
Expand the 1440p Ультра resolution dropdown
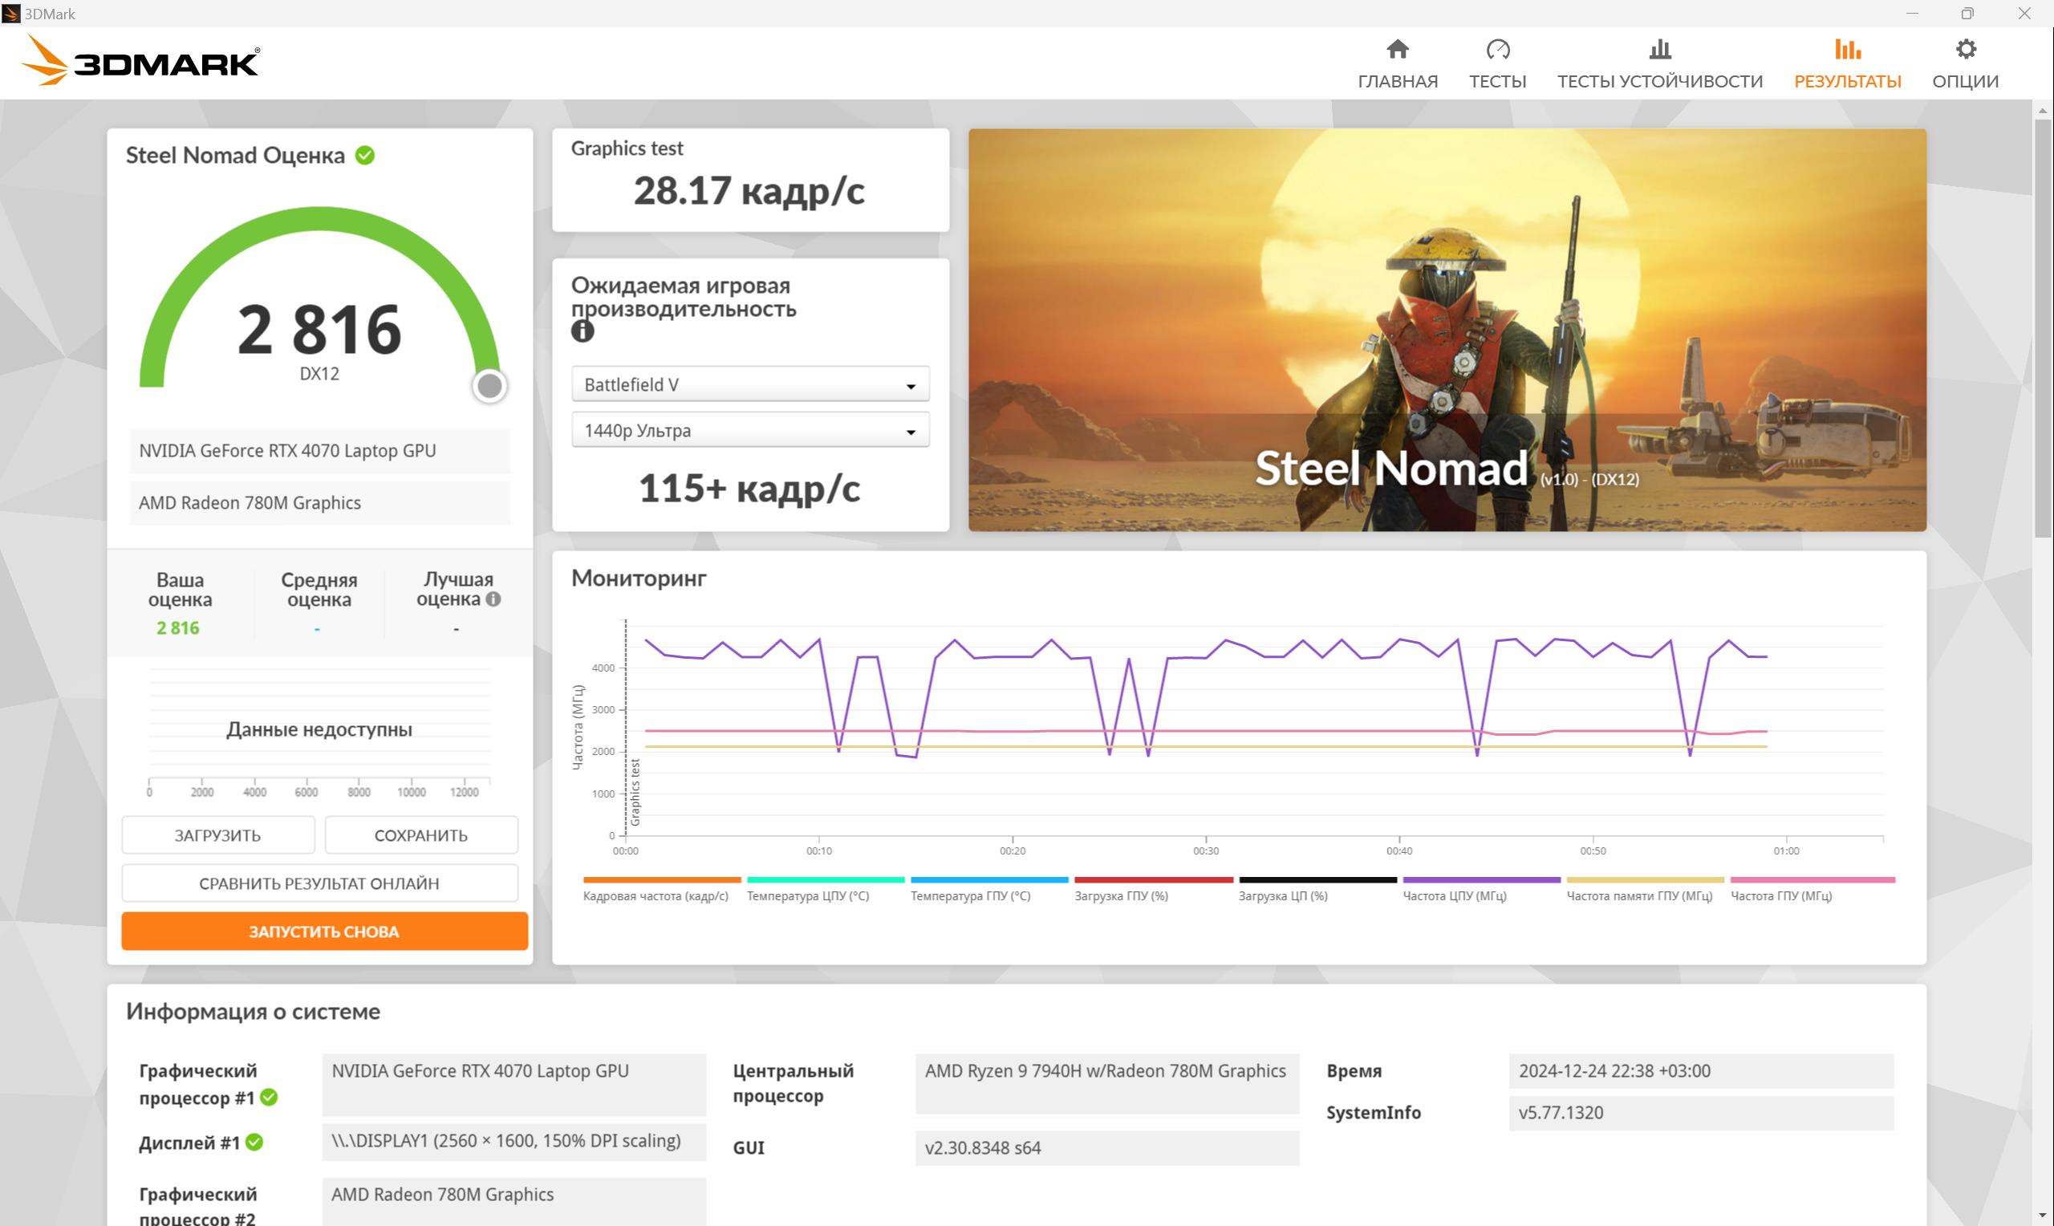750,430
